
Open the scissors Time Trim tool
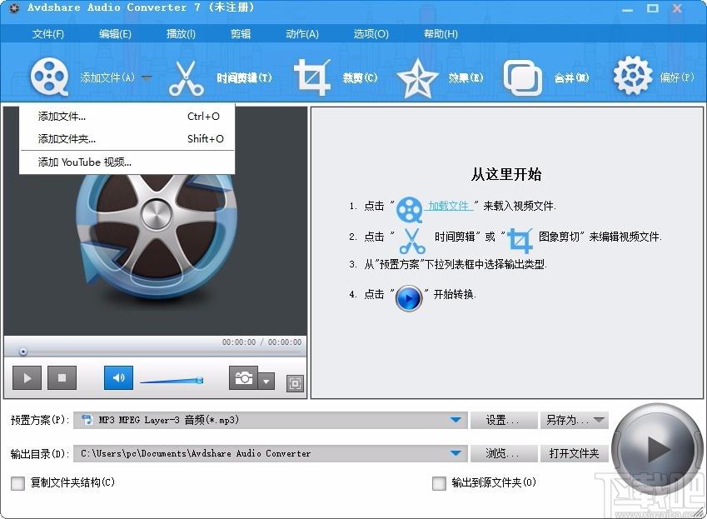pyautogui.click(x=186, y=78)
